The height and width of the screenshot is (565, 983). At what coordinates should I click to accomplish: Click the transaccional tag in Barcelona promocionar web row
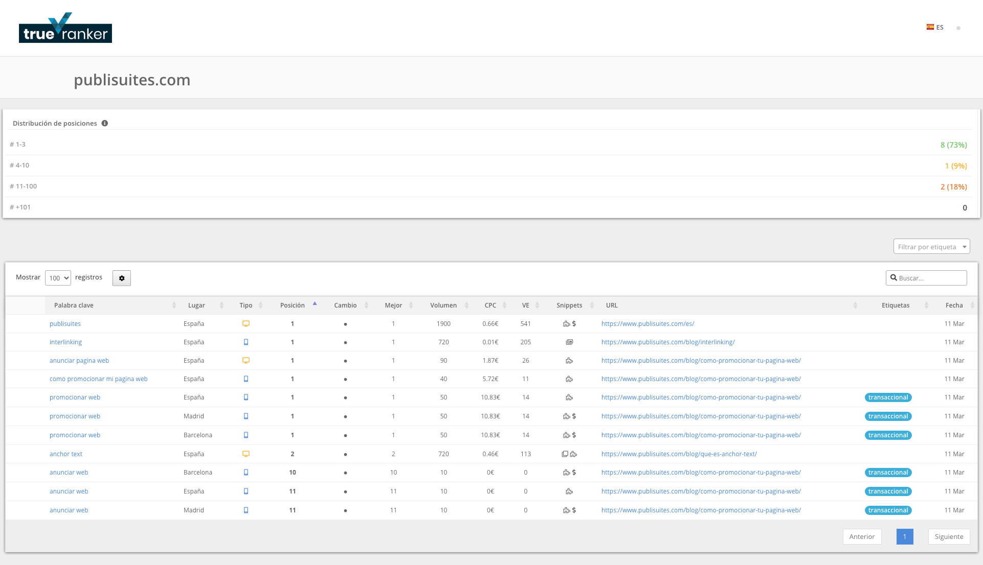pyautogui.click(x=888, y=435)
